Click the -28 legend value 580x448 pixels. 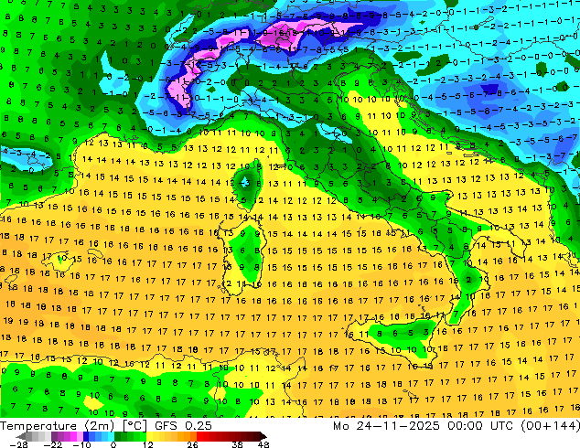[x=19, y=444]
